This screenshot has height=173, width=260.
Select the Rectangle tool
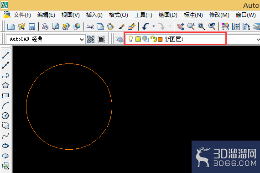pyautogui.click(x=5, y=95)
